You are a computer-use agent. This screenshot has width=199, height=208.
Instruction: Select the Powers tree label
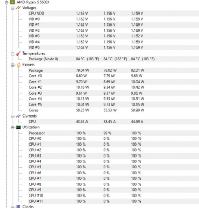click(29, 64)
